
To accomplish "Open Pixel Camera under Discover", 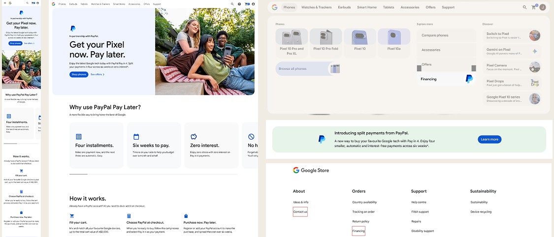I will [512, 67].
